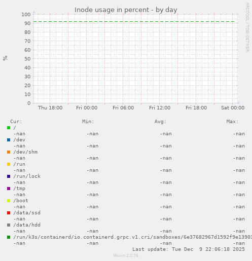Click the '/run/lock' legend label
The image size is (252, 261).
(27, 176)
